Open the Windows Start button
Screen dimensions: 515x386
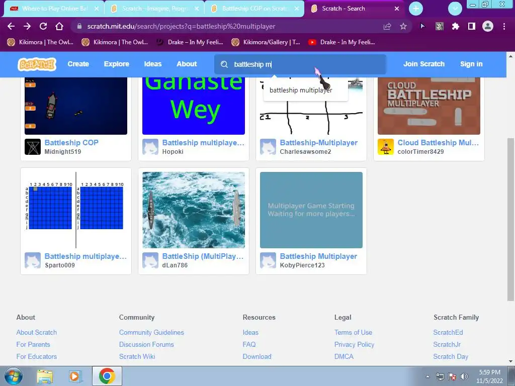click(13, 376)
